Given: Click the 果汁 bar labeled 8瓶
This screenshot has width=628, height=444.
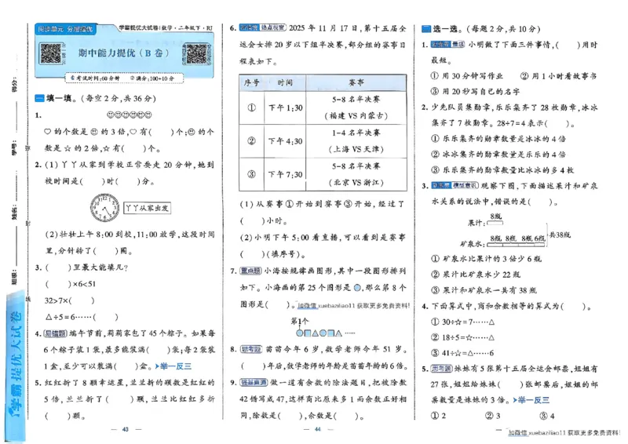Looking at the screenshot, I should click(495, 223).
